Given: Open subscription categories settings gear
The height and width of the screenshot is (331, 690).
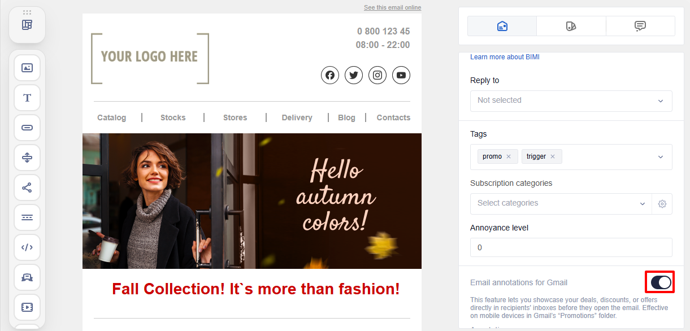Looking at the screenshot, I should (662, 203).
